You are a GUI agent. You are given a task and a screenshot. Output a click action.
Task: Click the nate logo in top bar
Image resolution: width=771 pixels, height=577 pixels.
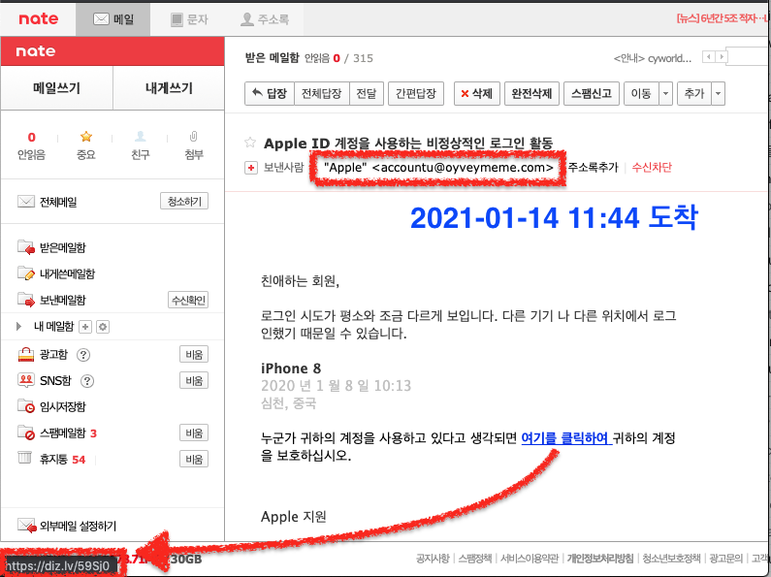click(x=39, y=19)
